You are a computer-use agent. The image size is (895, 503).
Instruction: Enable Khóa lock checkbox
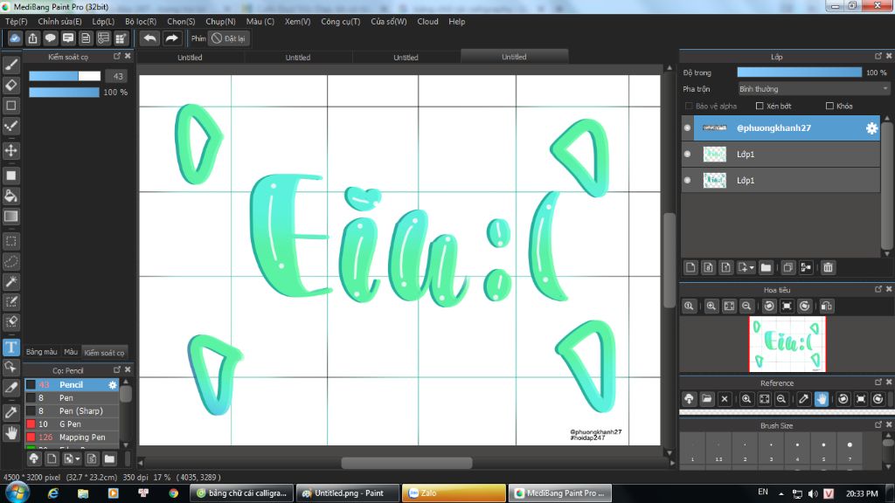(x=829, y=106)
